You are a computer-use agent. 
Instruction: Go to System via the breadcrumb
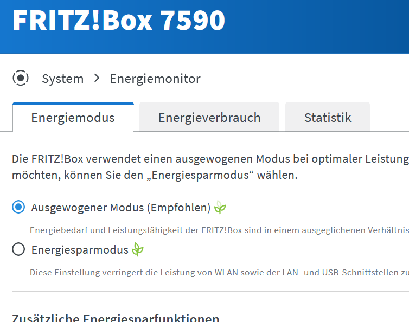click(x=62, y=79)
